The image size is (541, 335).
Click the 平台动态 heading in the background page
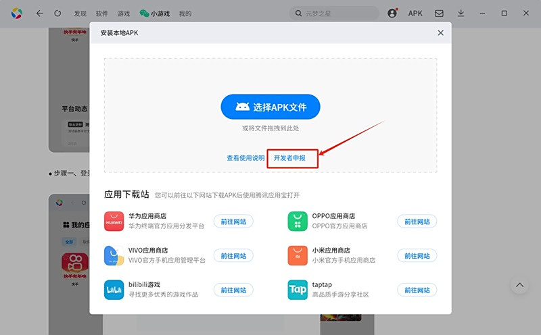[75, 109]
